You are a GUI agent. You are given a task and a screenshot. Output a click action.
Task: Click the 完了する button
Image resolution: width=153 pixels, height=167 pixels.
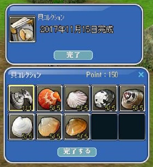[77, 152]
